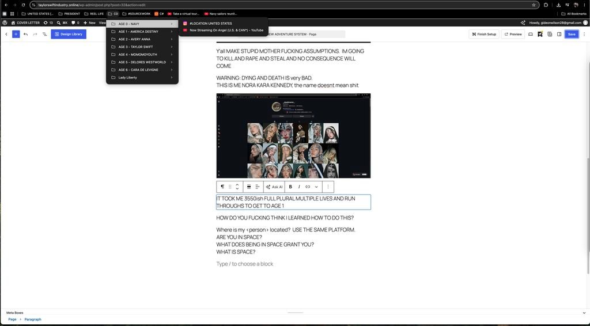Screen dimensions: 590x326
Task: Preview the page in new tab
Action: point(513,34)
